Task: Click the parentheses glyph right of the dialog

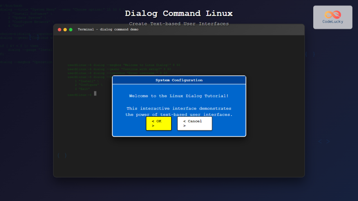Action: tap(310, 54)
